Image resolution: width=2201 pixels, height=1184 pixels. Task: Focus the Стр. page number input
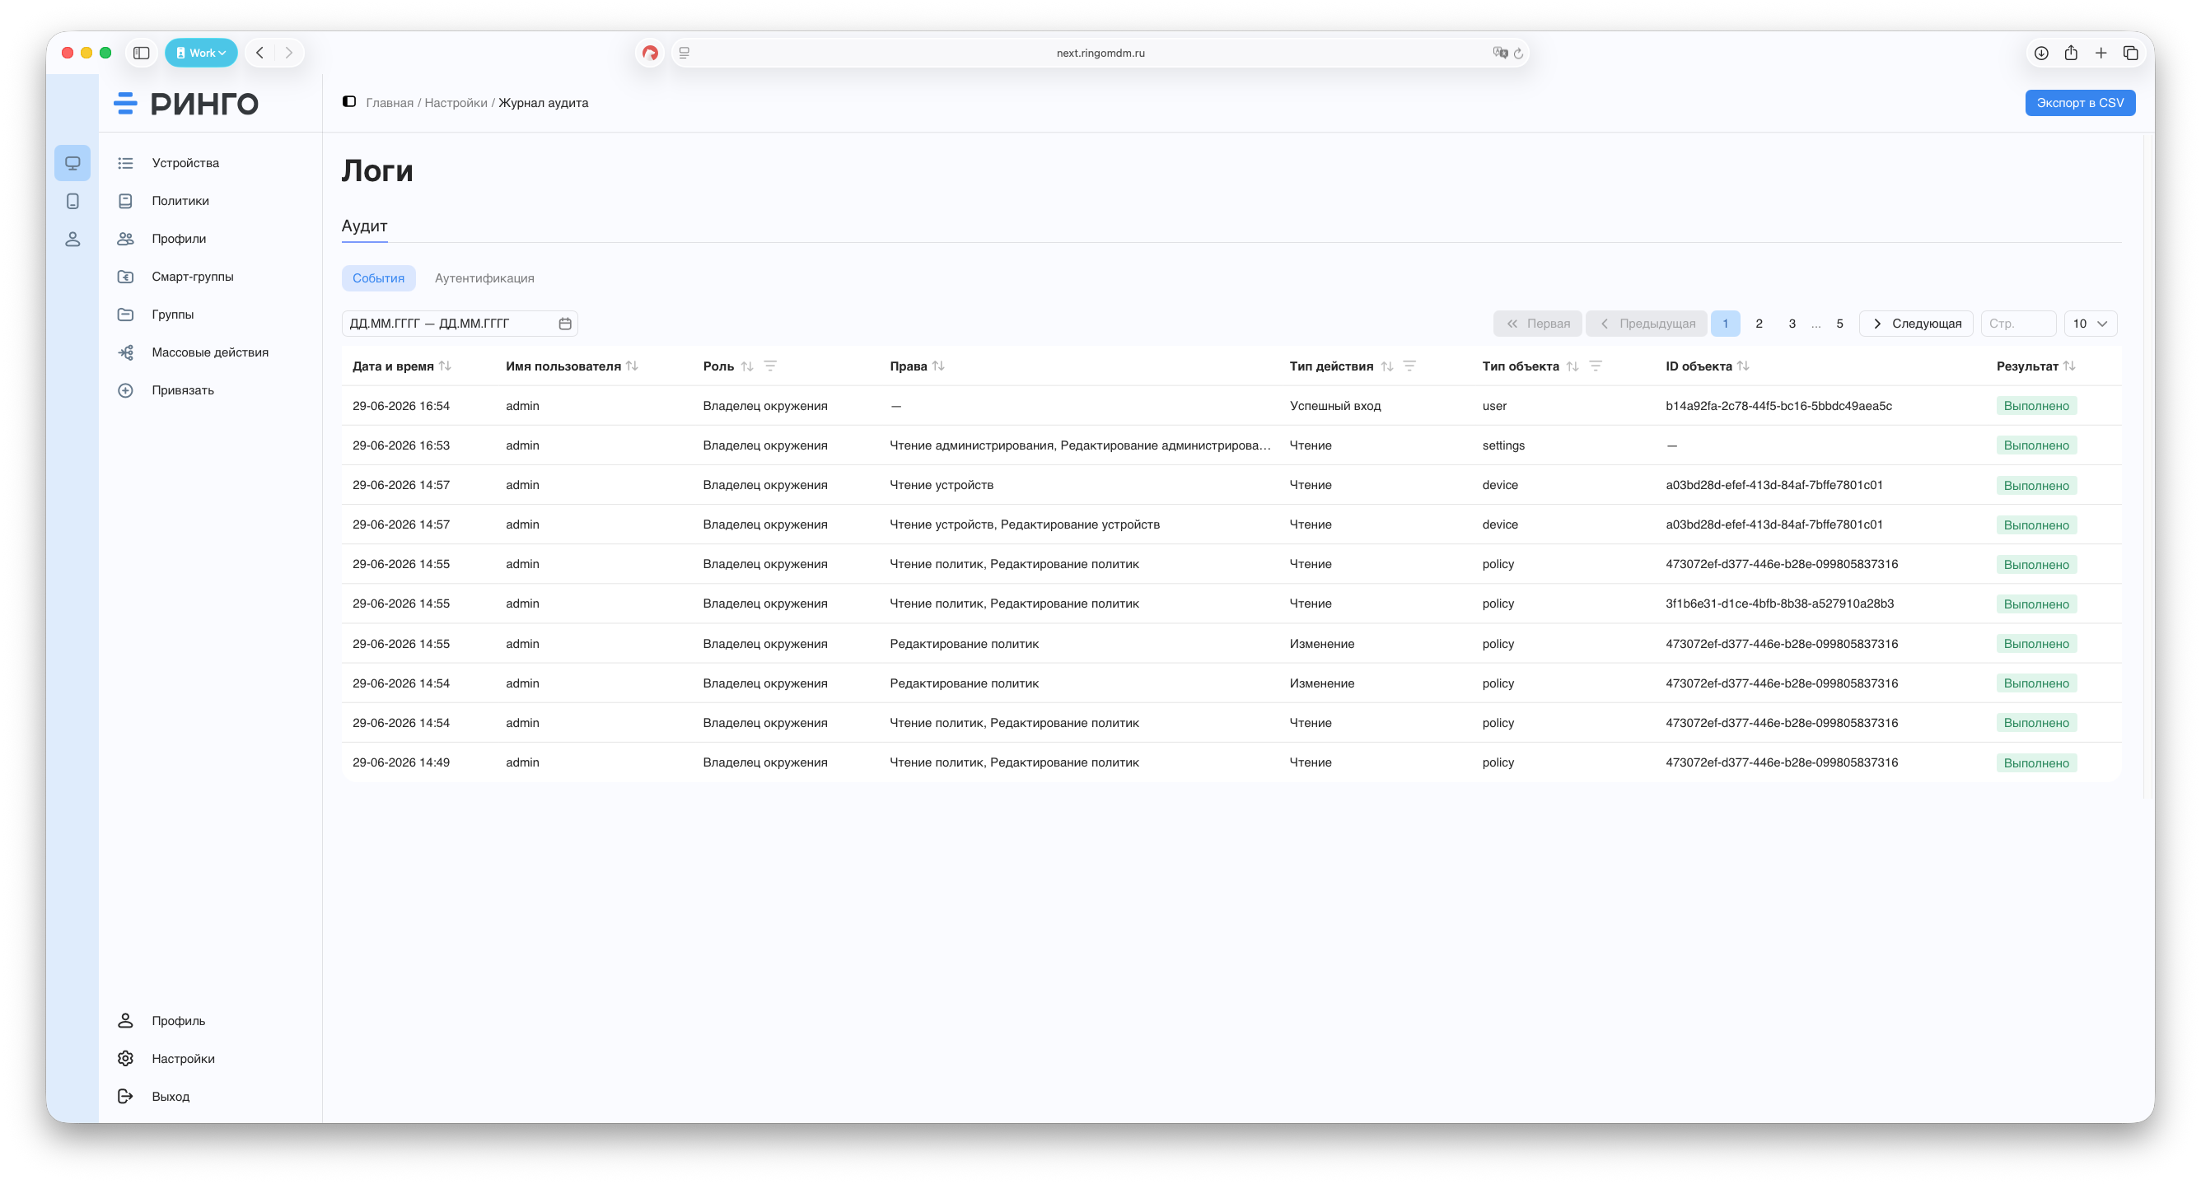coord(2018,324)
